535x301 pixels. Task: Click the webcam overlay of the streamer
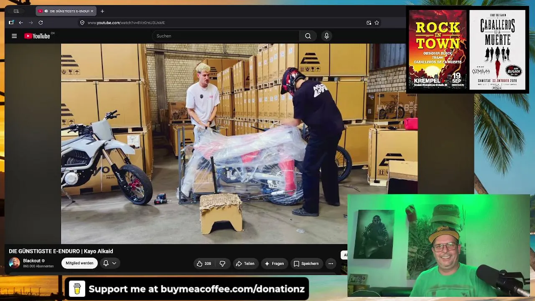coord(439,245)
